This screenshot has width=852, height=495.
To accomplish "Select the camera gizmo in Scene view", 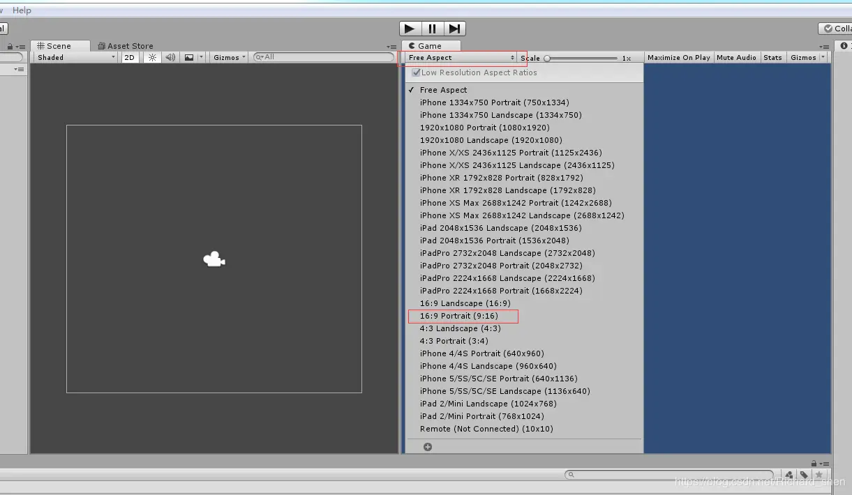I will pyautogui.click(x=214, y=259).
